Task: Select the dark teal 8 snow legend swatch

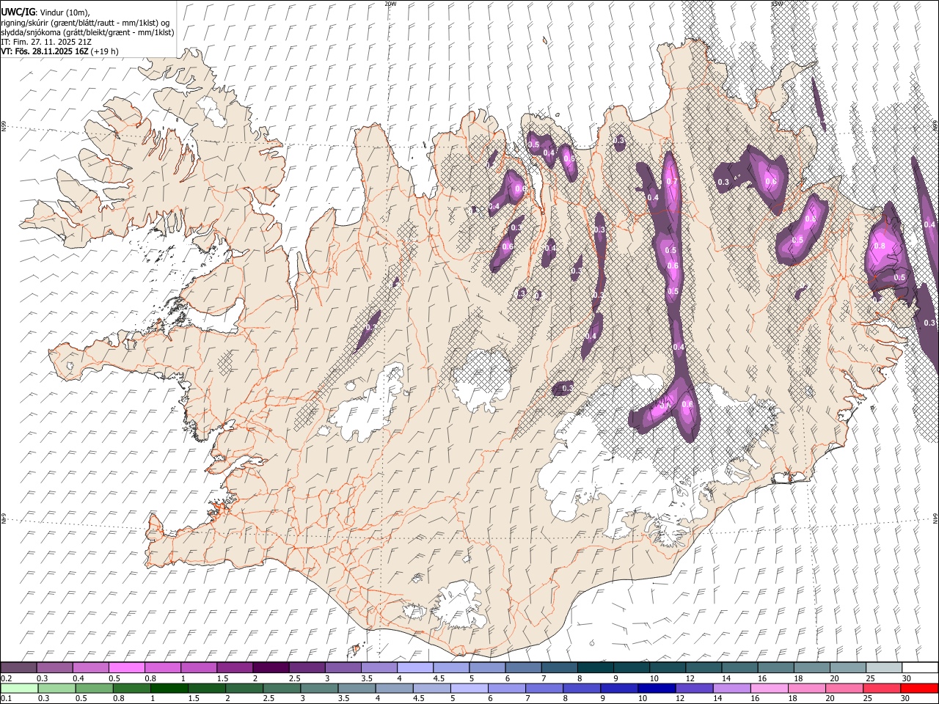Action: point(595,668)
